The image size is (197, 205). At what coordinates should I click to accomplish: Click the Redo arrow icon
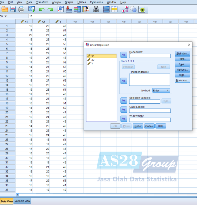(50, 9)
